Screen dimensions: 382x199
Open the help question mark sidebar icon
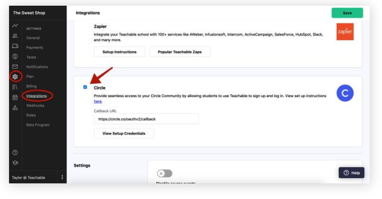point(15,153)
